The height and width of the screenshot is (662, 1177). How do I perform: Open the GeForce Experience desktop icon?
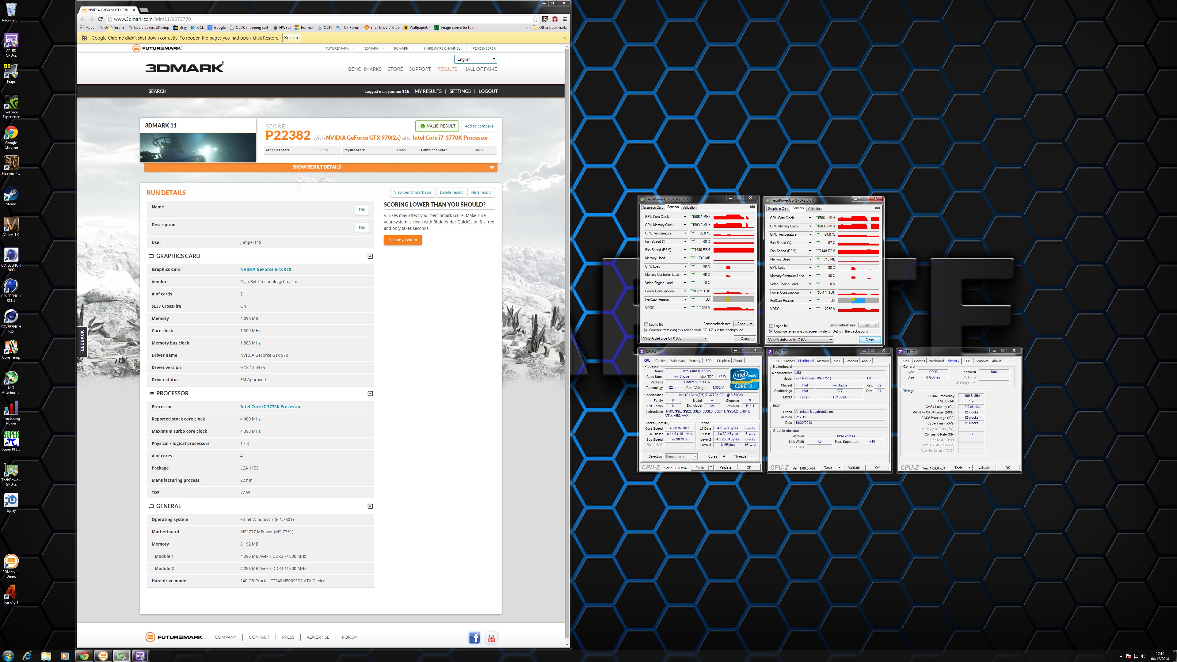coord(11,106)
